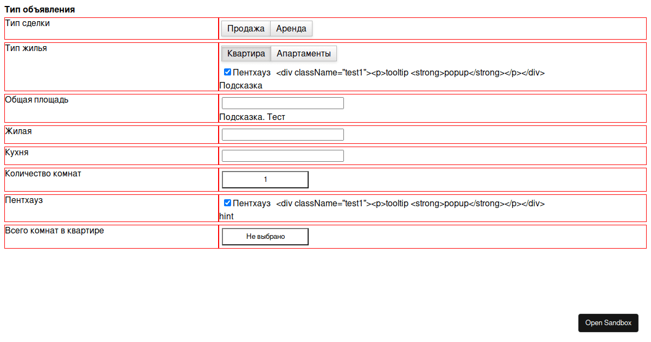Screen dimensions: 651x342
Task: Click the Подсказка. Тест hint text
Action: pos(252,117)
